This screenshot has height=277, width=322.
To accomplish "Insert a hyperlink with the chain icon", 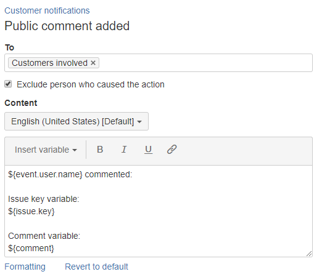I will [171, 150].
